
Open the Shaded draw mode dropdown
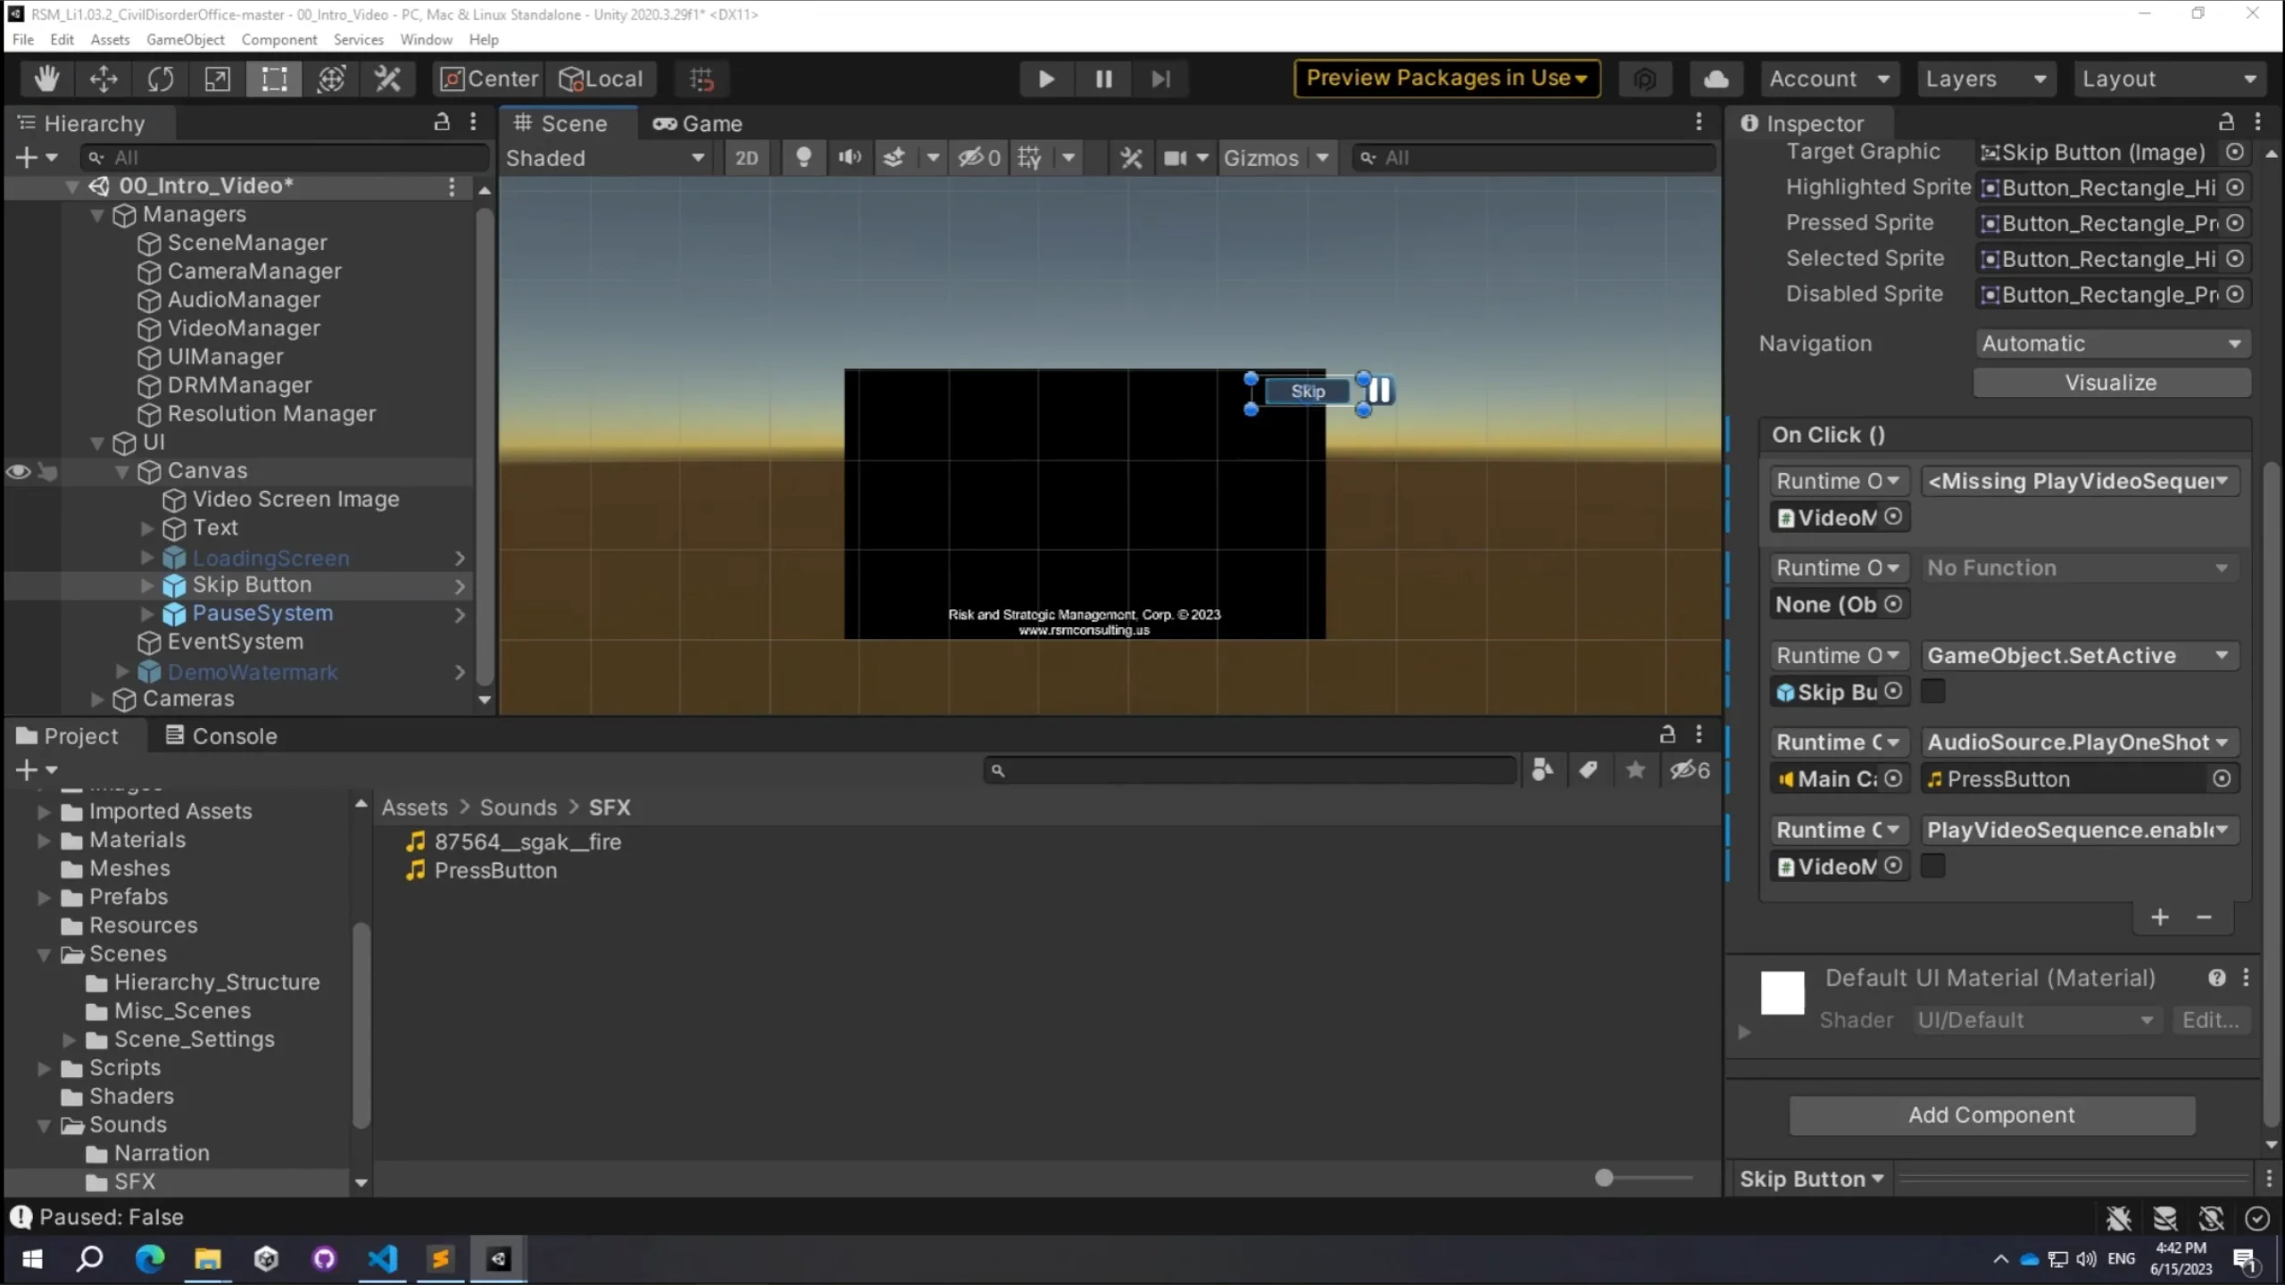607,157
